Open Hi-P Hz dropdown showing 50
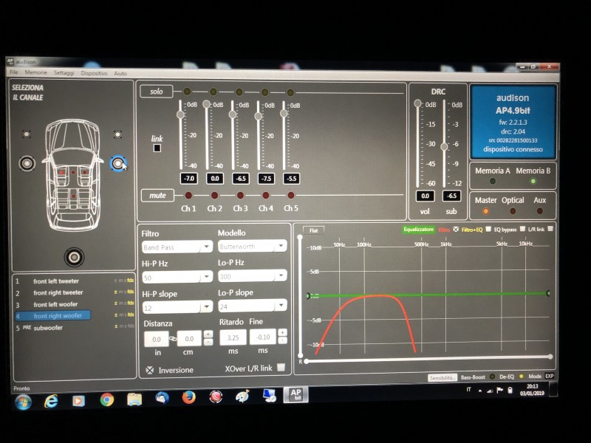Screen dimensions: 591x443 coord(177,278)
